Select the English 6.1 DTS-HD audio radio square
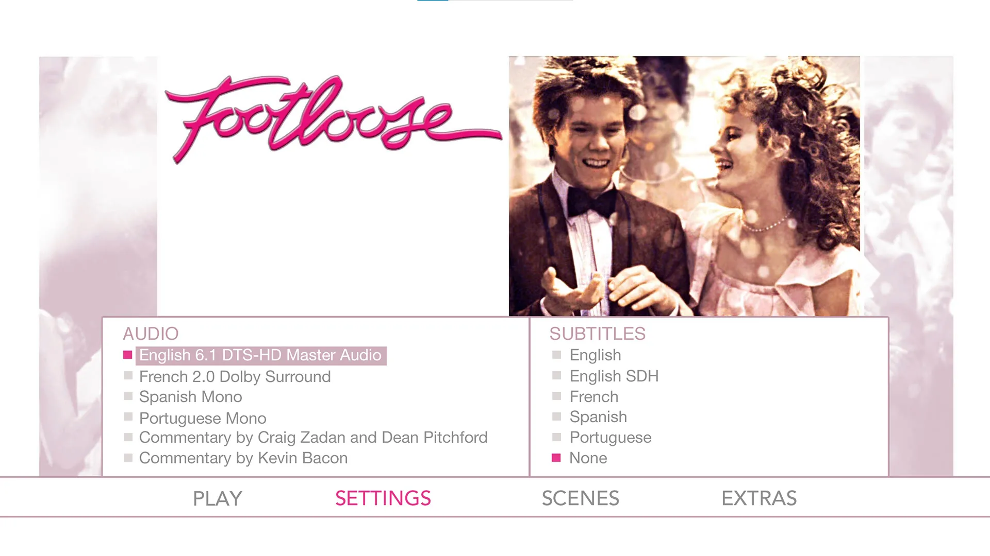The height and width of the screenshot is (556, 990). pyautogui.click(x=128, y=355)
